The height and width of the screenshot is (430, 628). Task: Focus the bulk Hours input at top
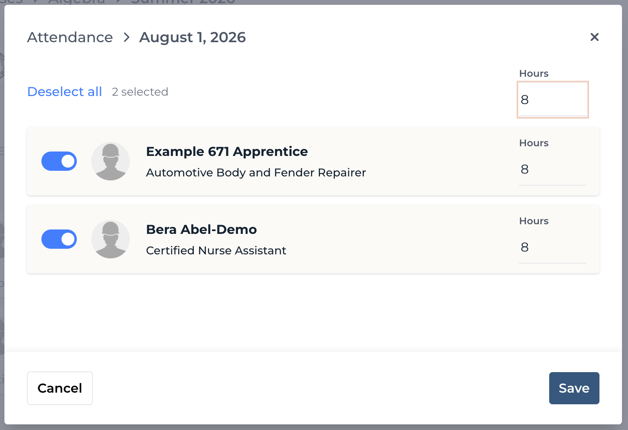[x=552, y=100]
